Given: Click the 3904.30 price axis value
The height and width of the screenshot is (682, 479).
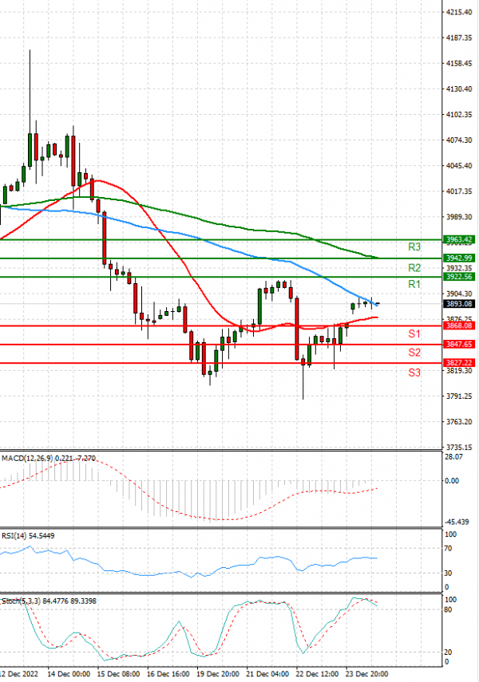Looking at the screenshot, I should (x=459, y=294).
